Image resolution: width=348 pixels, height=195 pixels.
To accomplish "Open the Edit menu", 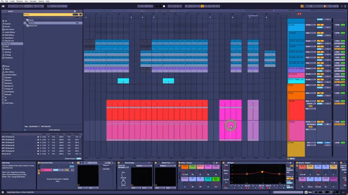I will point(7,1).
